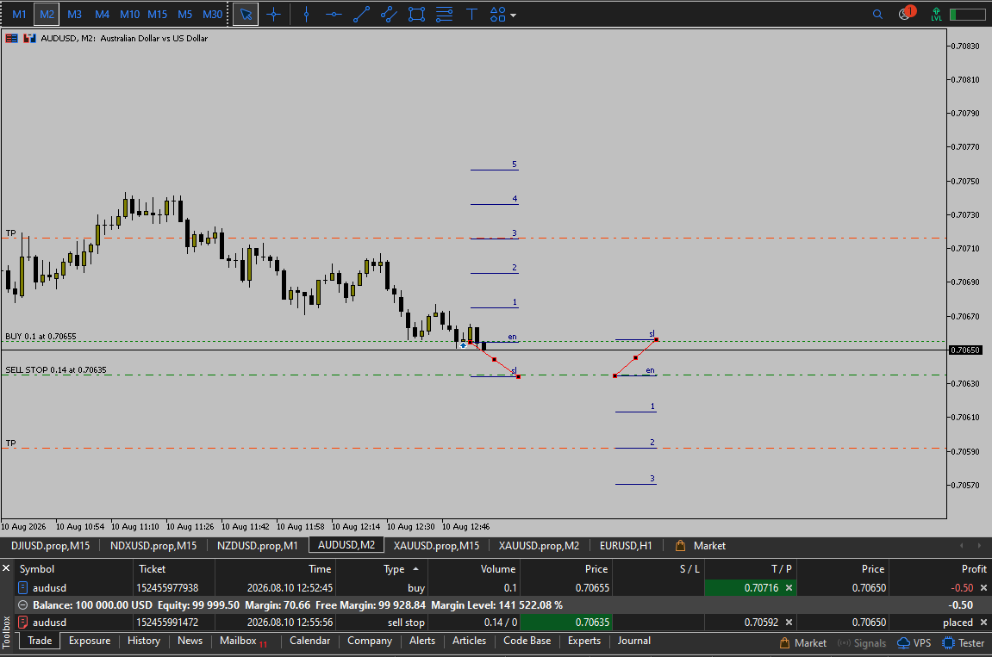Click the buy position row icon
This screenshot has height=657, width=992.
coord(22,588)
